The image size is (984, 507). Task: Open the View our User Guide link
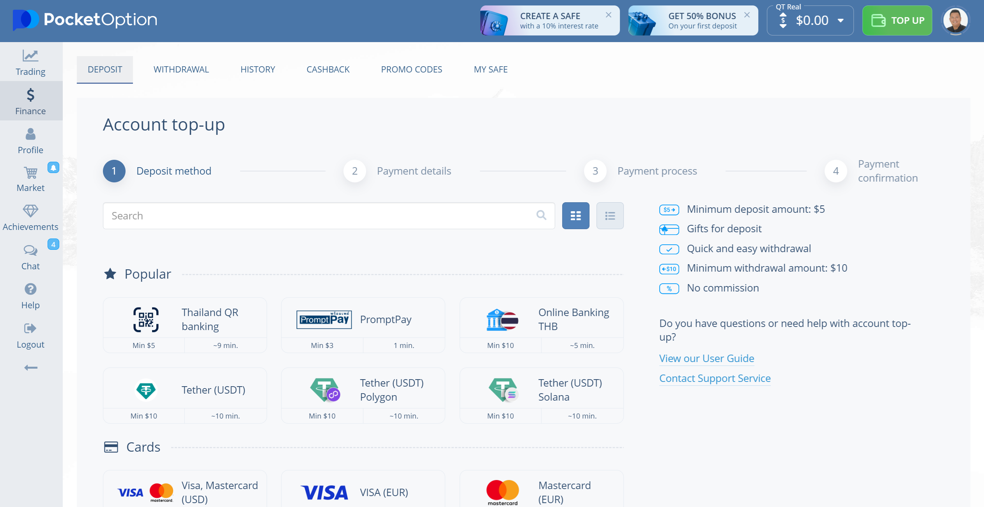coord(706,358)
